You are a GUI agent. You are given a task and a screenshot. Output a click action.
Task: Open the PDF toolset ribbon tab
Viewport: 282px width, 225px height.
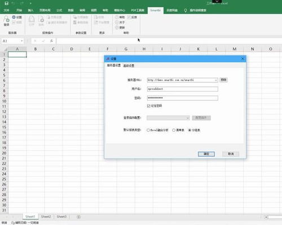click(138, 10)
